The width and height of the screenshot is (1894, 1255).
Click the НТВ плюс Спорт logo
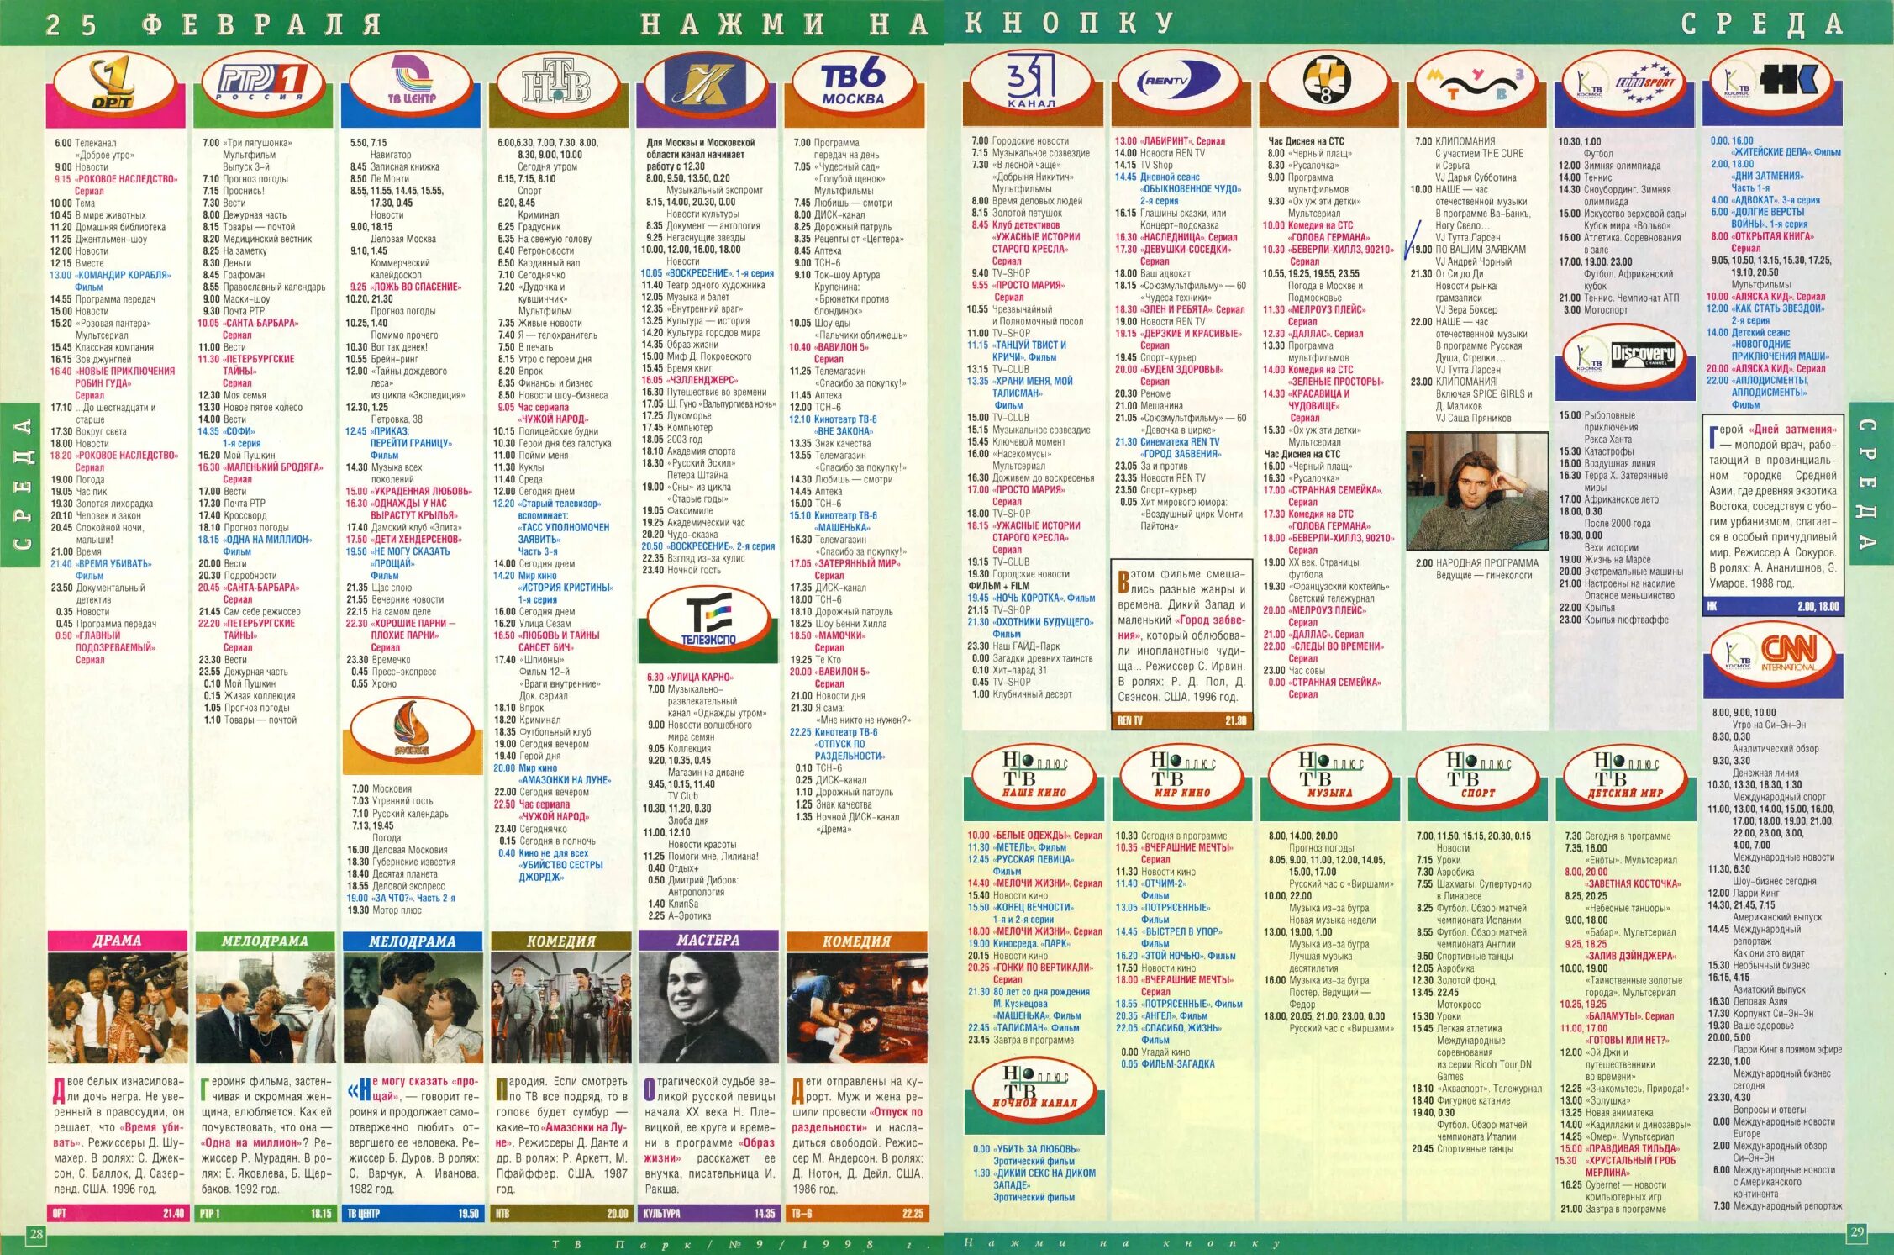coord(1477,775)
